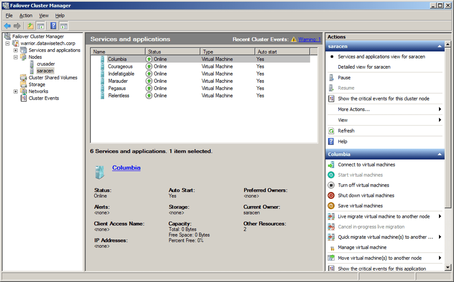Open Live migrate virtual machine to another node submenu

point(385,216)
